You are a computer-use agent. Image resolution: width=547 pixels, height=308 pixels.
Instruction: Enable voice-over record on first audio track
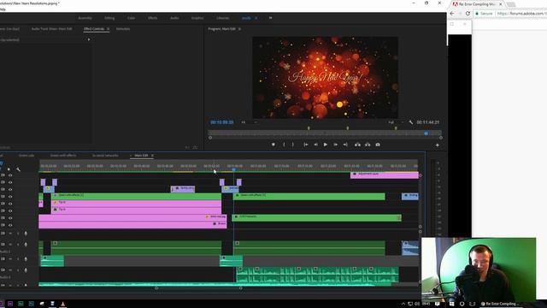pyautogui.click(x=26, y=234)
